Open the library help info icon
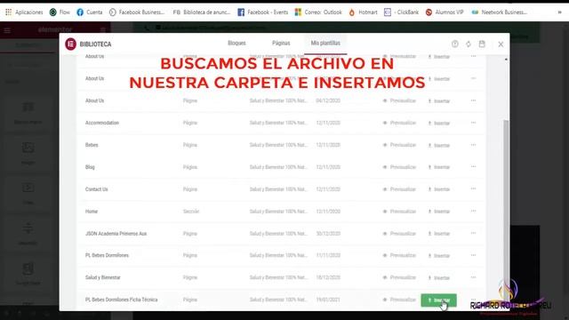The image size is (569, 320). [454, 44]
